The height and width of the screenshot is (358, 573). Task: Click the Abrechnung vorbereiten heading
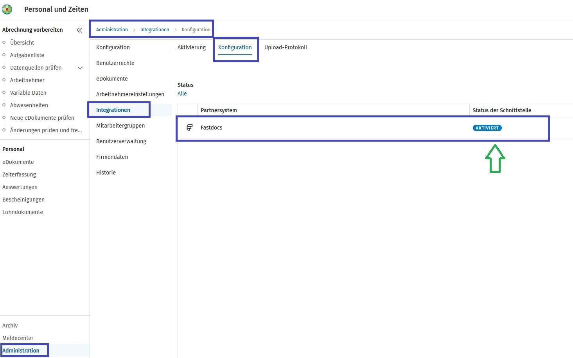[x=32, y=30]
